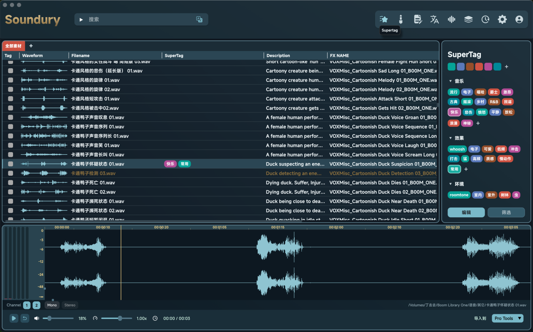Select file 卡通鸭子声音叹息 01.wav

(98, 117)
